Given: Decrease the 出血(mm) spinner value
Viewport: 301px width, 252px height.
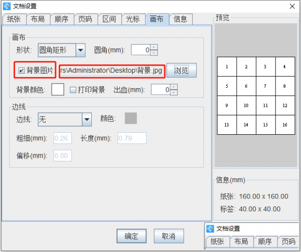Looking at the screenshot, I should pyautogui.click(x=174, y=92).
